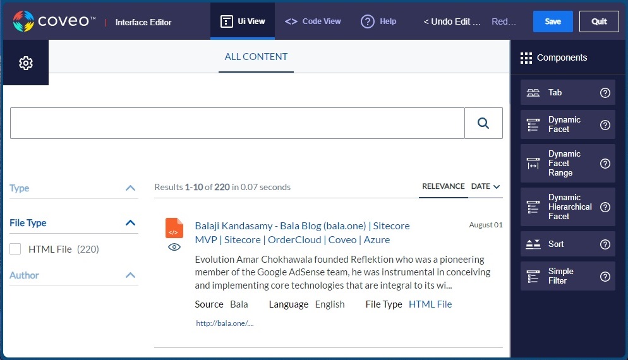Open help for the Tab component
This screenshot has height=360, width=628.
[x=605, y=93]
